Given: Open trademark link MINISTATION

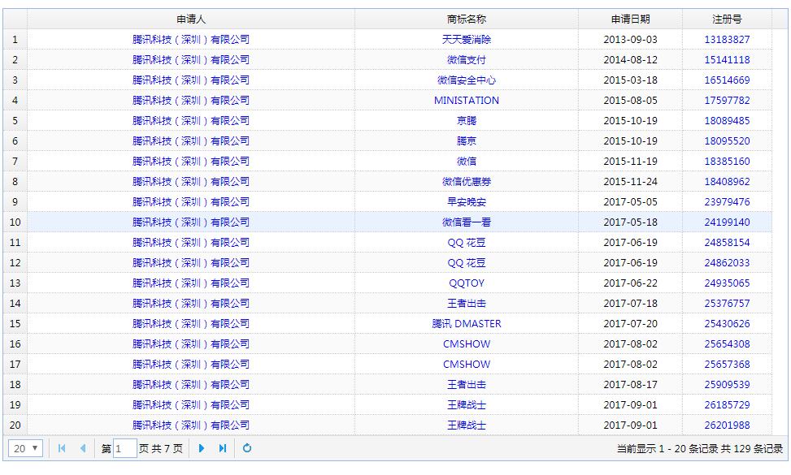Looking at the screenshot, I should (467, 101).
